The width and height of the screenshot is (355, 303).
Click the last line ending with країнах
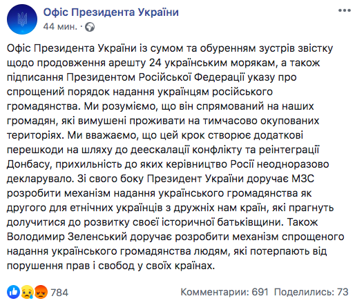pyautogui.click(x=111, y=266)
